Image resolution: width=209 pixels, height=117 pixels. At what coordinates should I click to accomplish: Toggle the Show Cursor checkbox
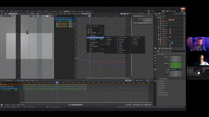(135, 16)
